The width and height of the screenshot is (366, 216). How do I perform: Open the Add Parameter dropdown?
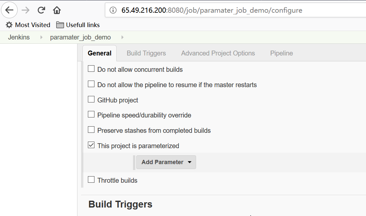(166, 162)
